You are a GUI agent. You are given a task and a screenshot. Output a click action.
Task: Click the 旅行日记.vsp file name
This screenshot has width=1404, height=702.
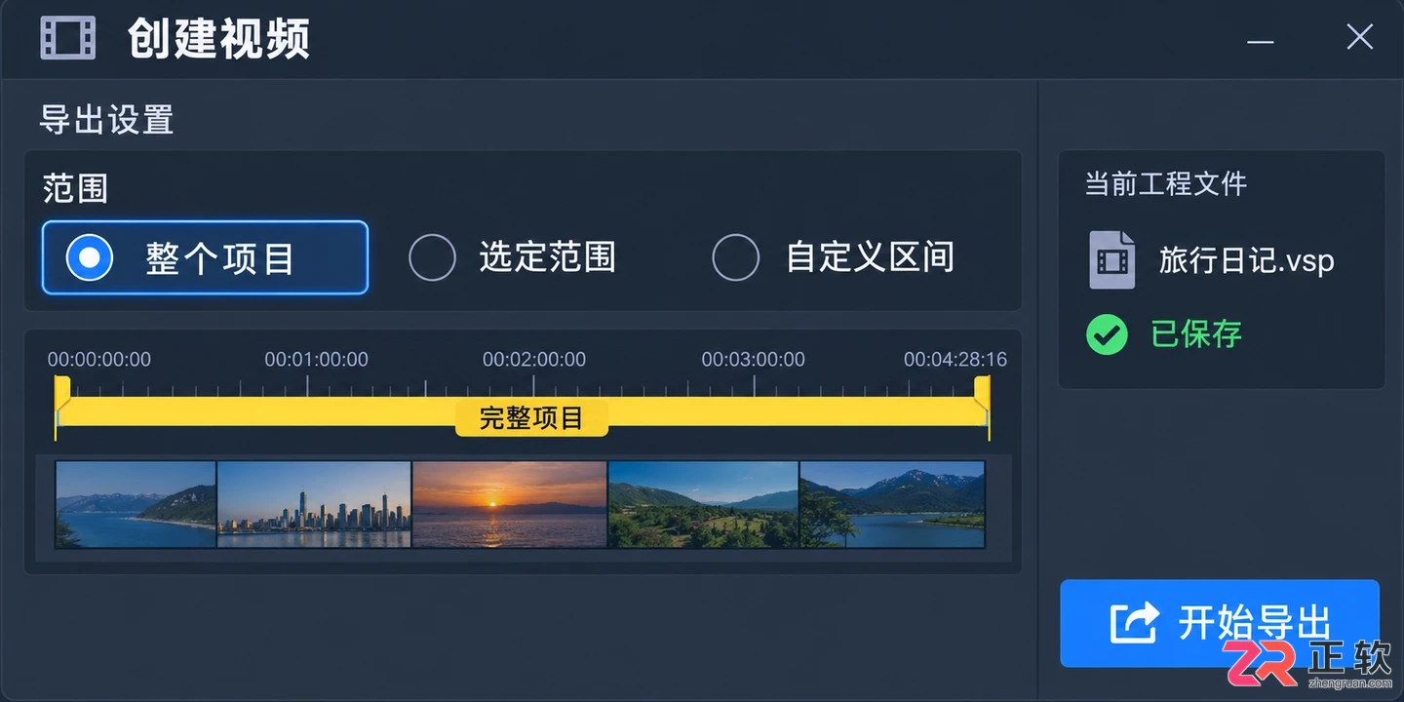point(1246,261)
